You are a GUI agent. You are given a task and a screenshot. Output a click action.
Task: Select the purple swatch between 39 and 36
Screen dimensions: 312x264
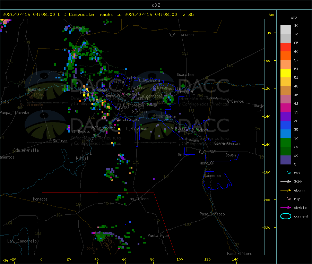(286, 116)
